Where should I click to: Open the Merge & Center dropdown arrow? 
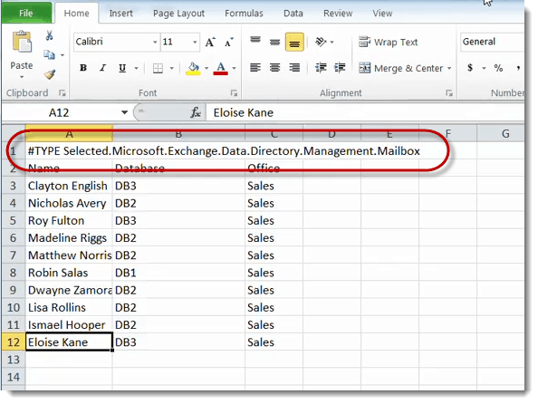[x=449, y=68]
